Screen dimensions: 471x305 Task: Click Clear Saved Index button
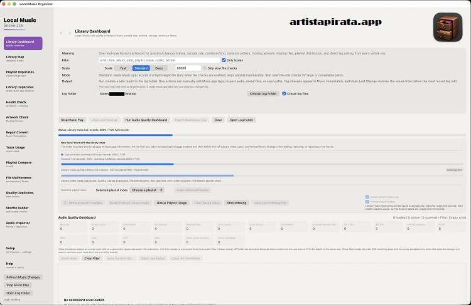tap(207, 203)
